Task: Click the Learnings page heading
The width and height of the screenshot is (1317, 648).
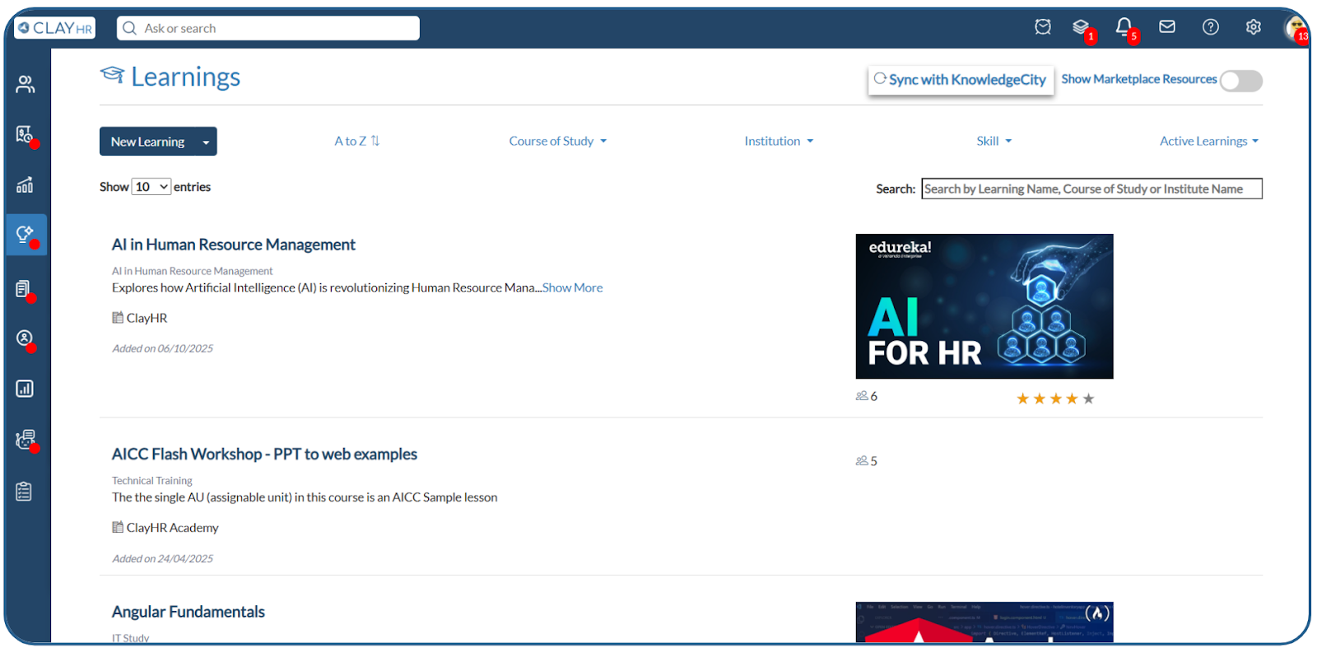Action: point(186,77)
